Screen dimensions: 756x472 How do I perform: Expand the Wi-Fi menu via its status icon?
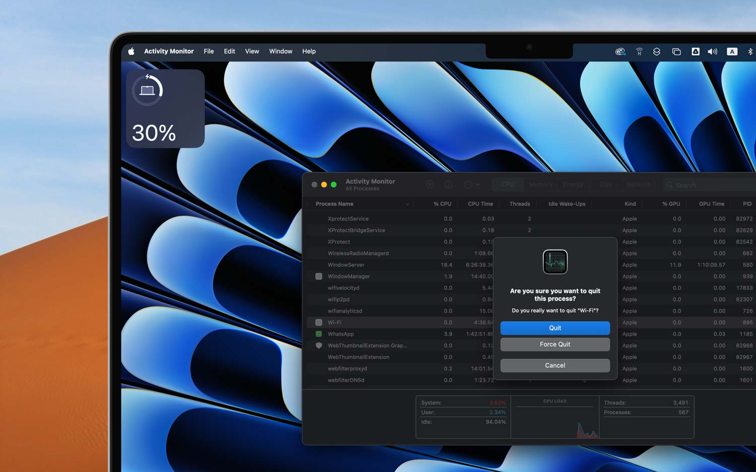pyautogui.click(x=639, y=51)
